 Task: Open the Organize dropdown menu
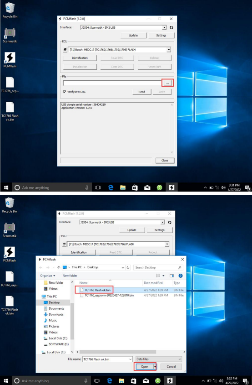[48, 276]
